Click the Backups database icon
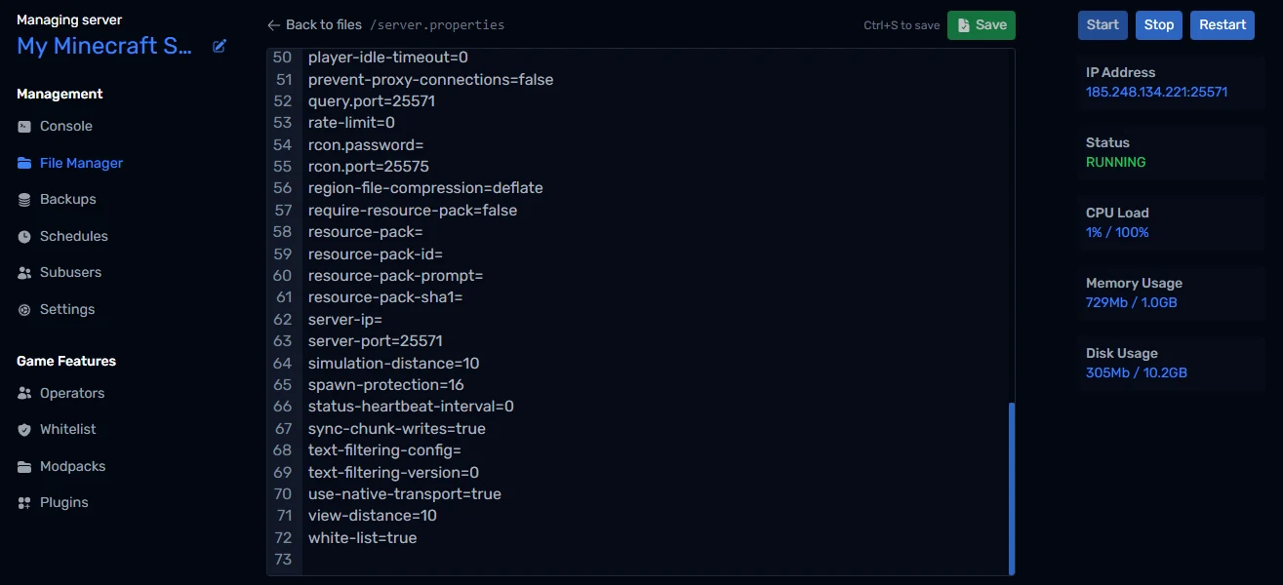The height and width of the screenshot is (585, 1283). [x=24, y=200]
